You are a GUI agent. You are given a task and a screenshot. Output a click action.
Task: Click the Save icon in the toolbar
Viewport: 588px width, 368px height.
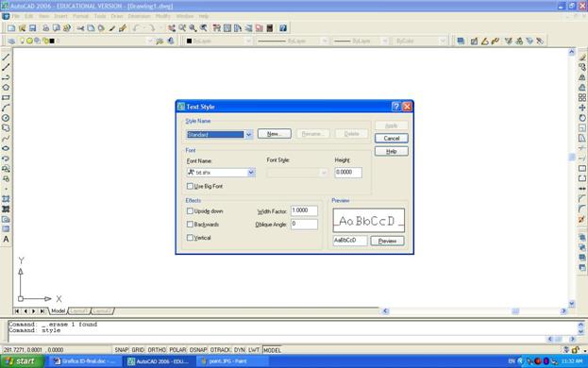click(33, 28)
